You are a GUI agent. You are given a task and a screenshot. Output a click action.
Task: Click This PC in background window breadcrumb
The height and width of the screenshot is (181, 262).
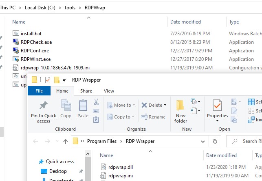(7, 8)
